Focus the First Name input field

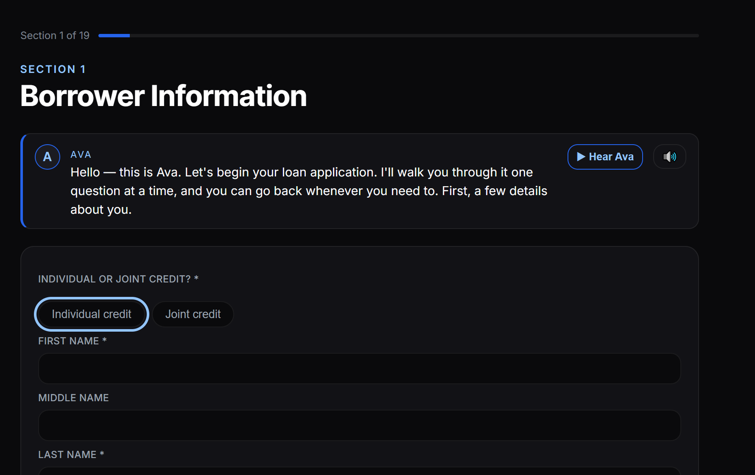[x=359, y=369]
